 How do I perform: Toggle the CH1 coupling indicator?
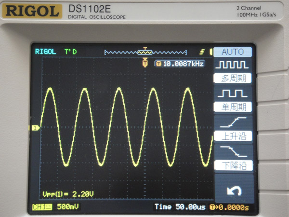41,207
